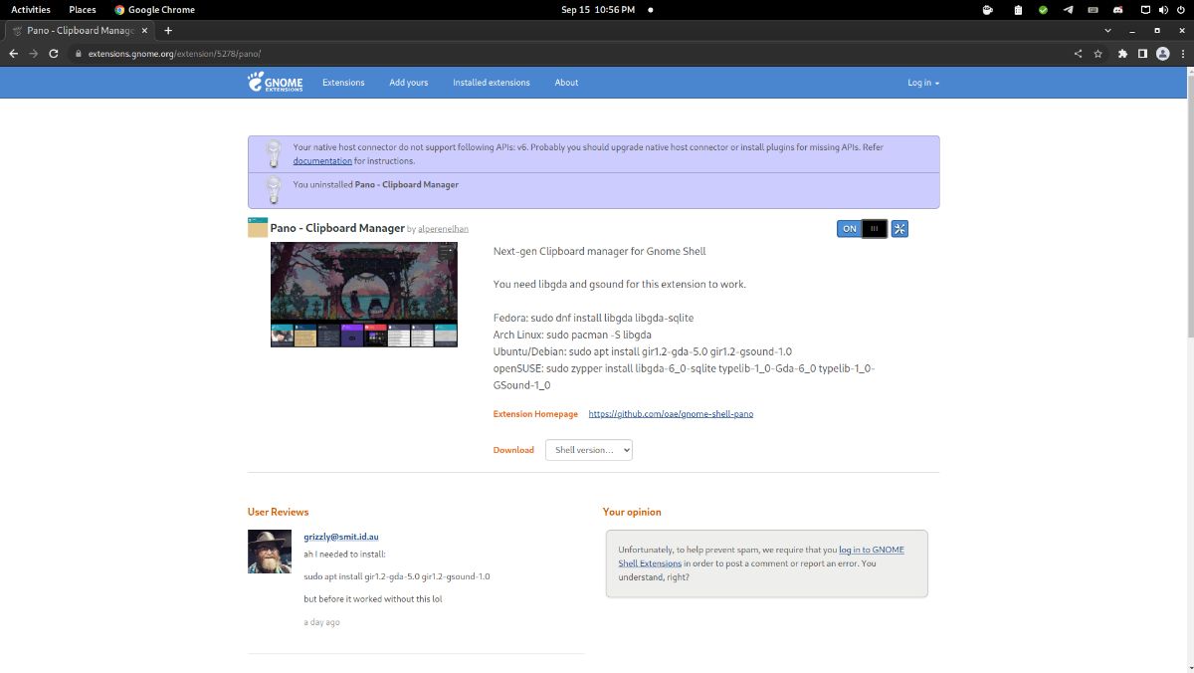The width and height of the screenshot is (1194, 673).
Task: Open the Chrome extensions puzzle icon
Action: coord(1122,54)
